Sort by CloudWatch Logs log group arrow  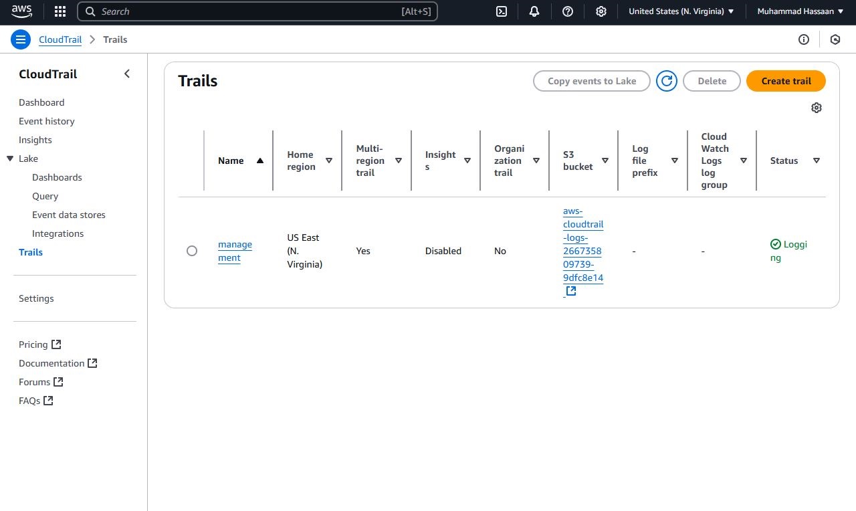tap(744, 161)
